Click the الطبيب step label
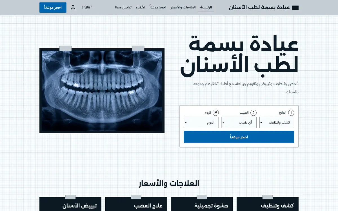338x211 pixels. pyautogui.click(x=244, y=113)
